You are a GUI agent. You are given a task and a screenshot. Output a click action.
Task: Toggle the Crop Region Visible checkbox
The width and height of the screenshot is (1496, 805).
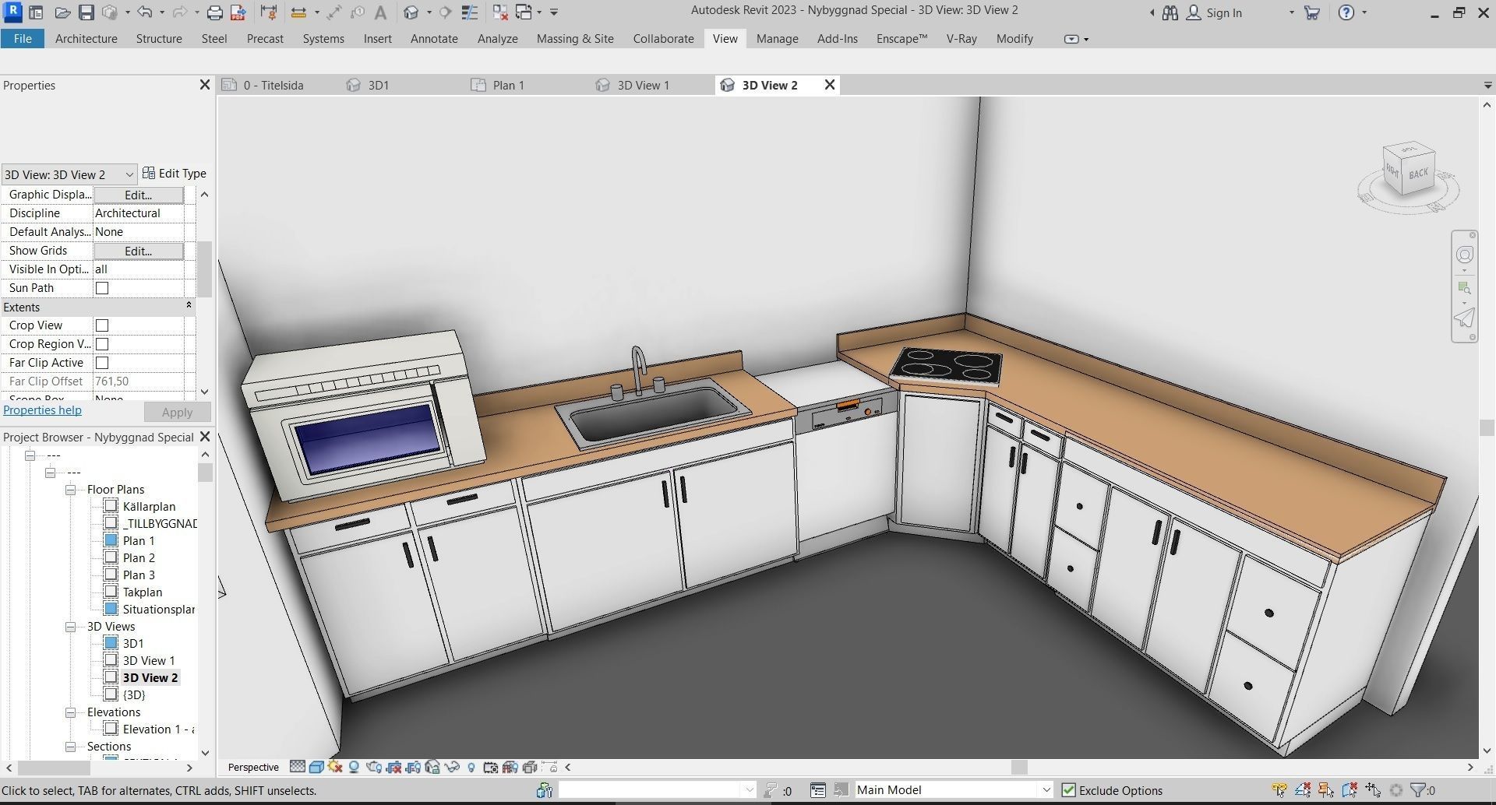tap(102, 344)
